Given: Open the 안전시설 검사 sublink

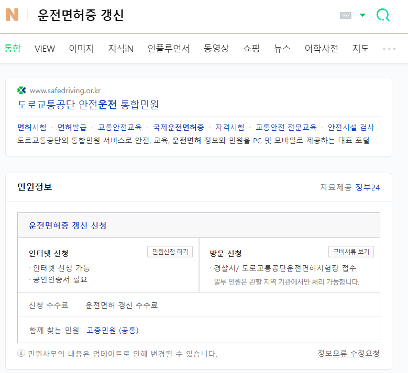Looking at the screenshot, I should [351, 127].
